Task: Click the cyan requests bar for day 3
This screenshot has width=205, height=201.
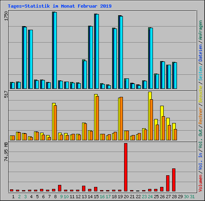Action: (25, 58)
